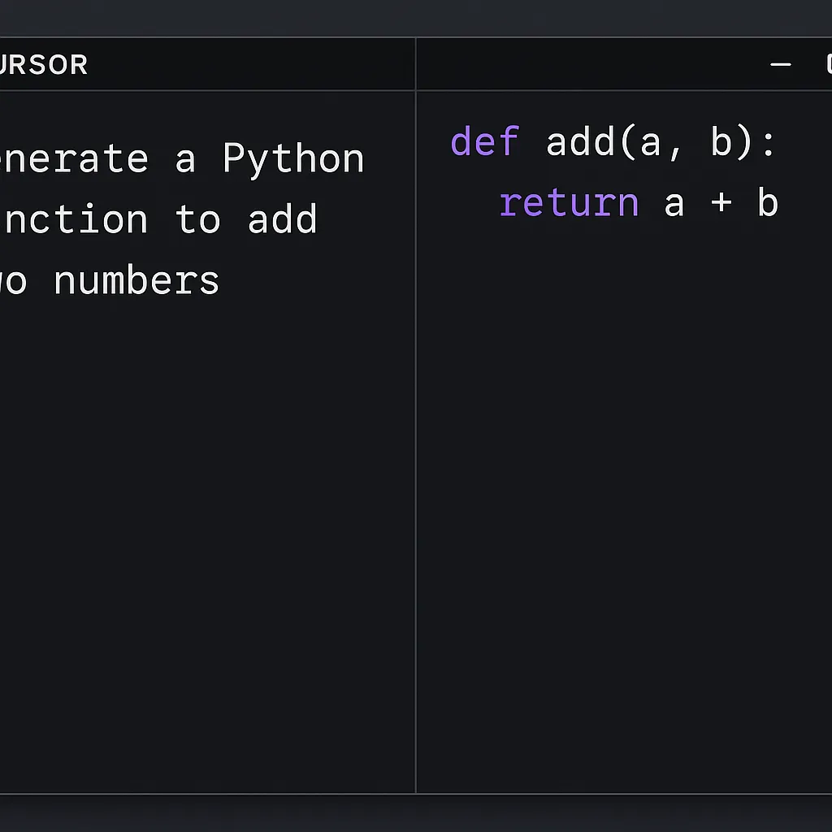Click the '+' operator in the return line

(x=721, y=203)
